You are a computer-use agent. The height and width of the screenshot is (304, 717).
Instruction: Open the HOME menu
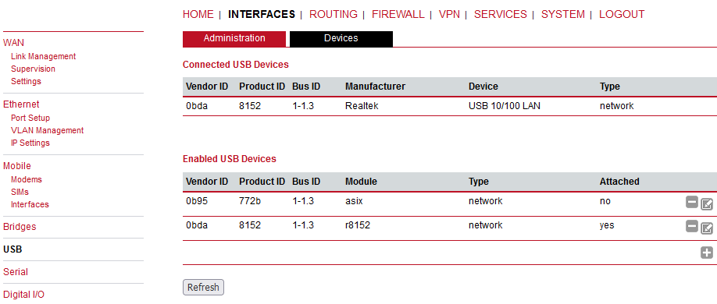tap(198, 14)
